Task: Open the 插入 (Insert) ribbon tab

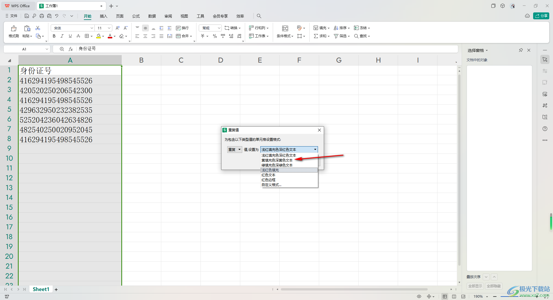Action: coord(104,16)
